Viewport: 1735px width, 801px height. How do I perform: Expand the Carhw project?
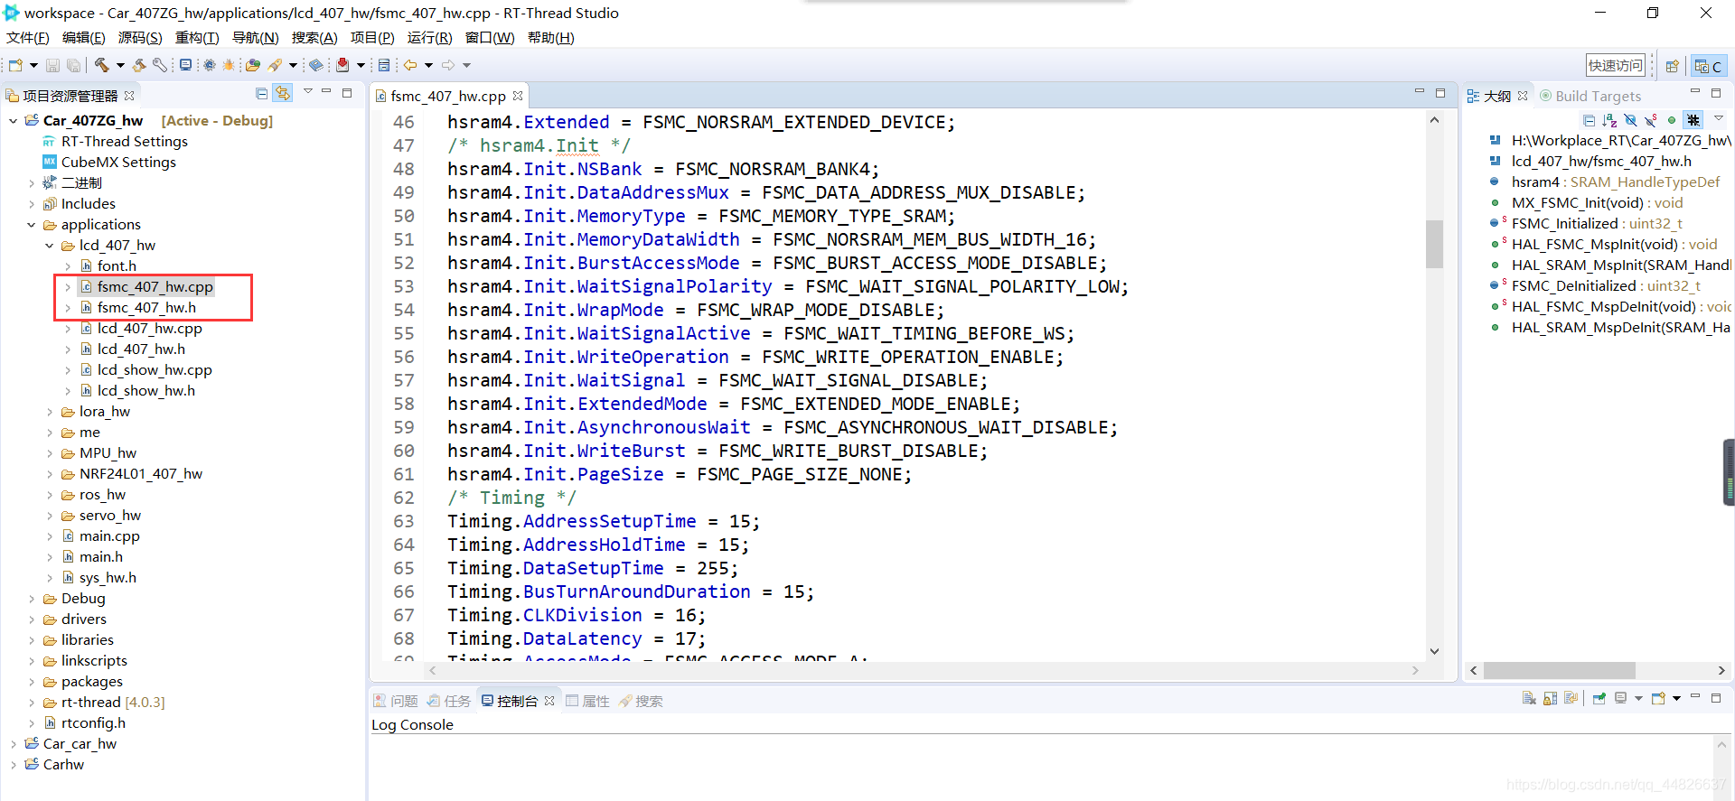[x=14, y=765]
